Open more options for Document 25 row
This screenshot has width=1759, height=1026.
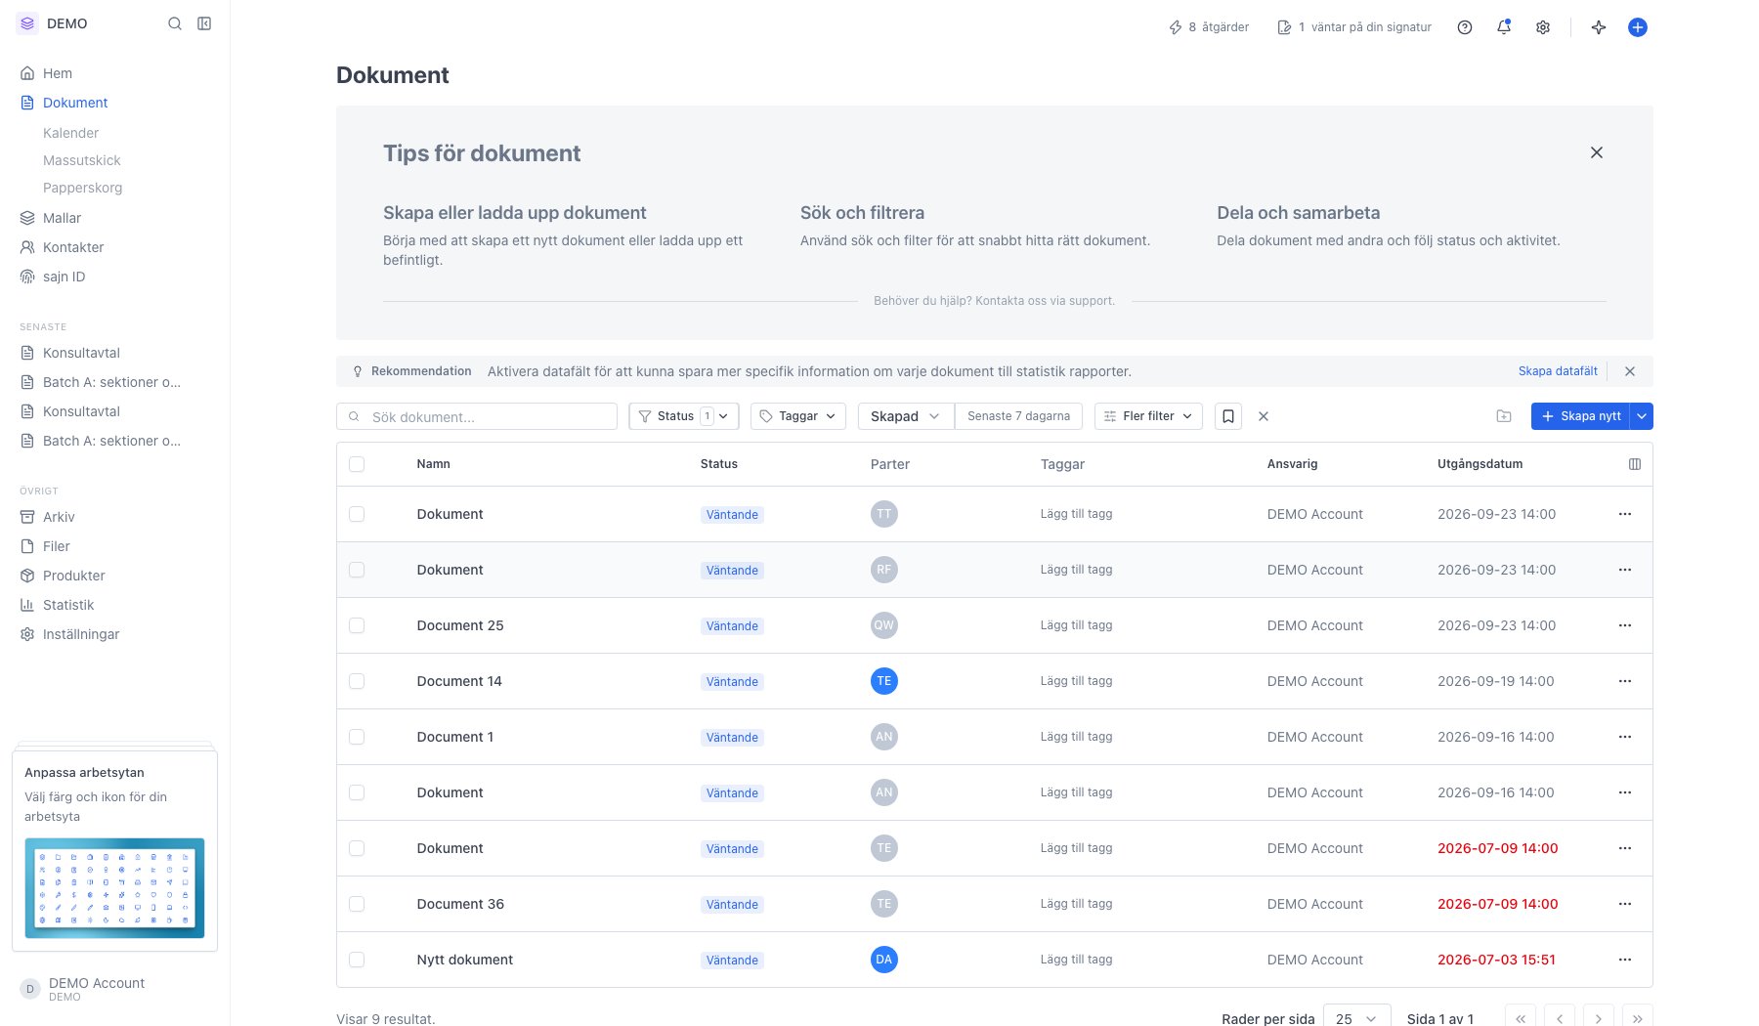[1625, 625]
